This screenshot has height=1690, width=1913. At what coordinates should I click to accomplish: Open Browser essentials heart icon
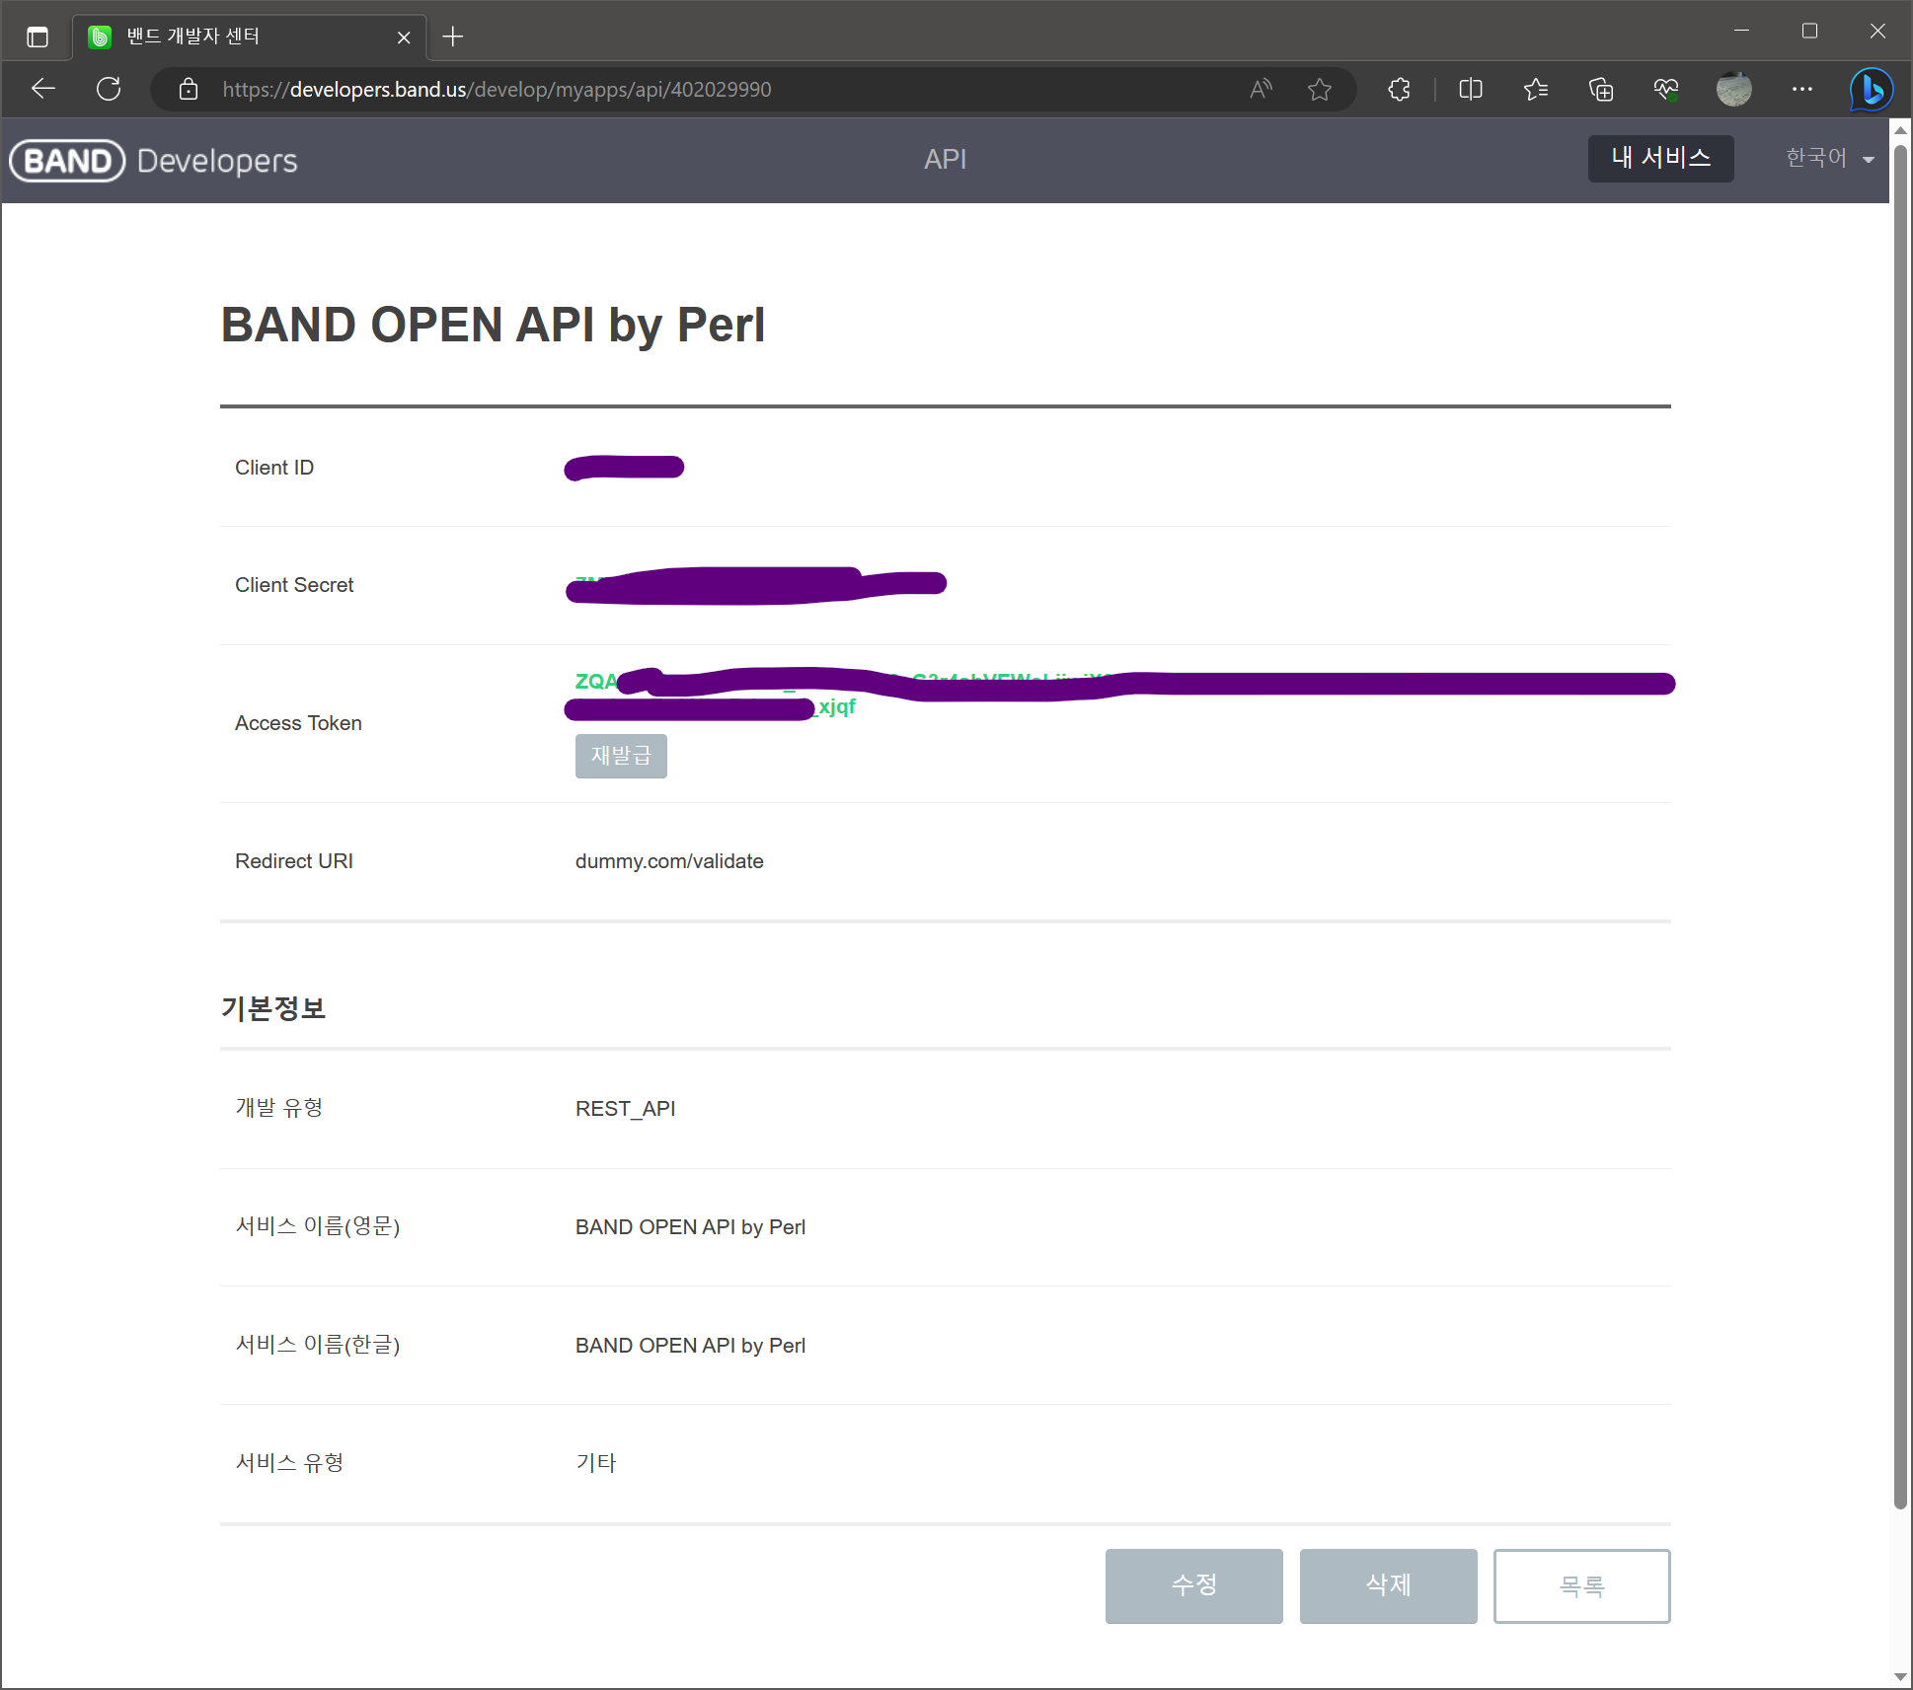pyautogui.click(x=1666, y=90)
